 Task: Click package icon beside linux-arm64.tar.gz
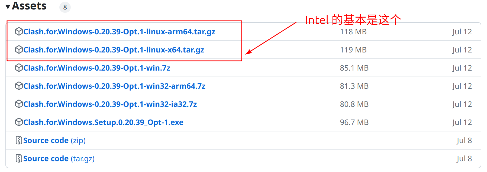[19, 32]
